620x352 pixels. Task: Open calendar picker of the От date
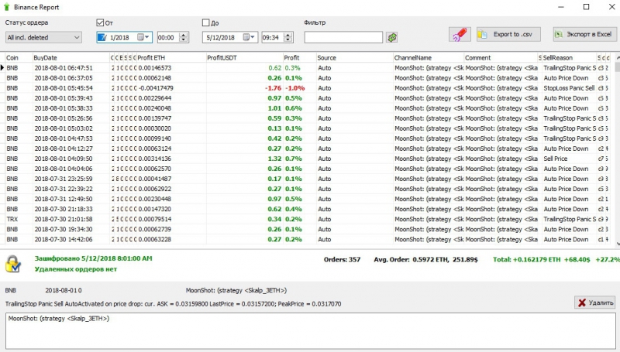pyautogui.click(x=140, y=37)
